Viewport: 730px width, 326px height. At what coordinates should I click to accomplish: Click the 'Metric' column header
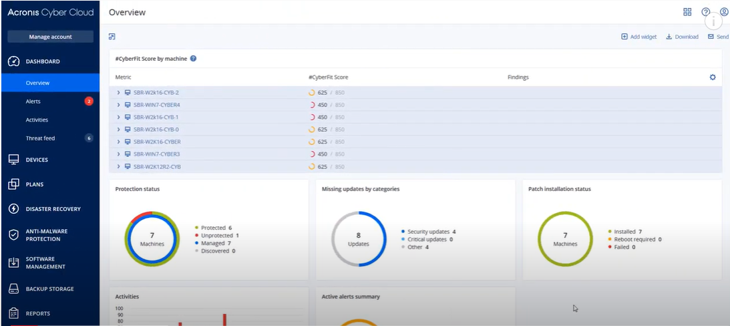point(124,77)
